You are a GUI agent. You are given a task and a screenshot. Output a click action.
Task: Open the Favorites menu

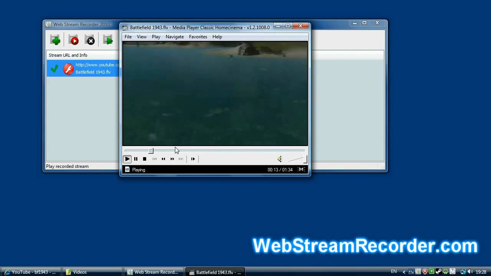tap(198, 37)
